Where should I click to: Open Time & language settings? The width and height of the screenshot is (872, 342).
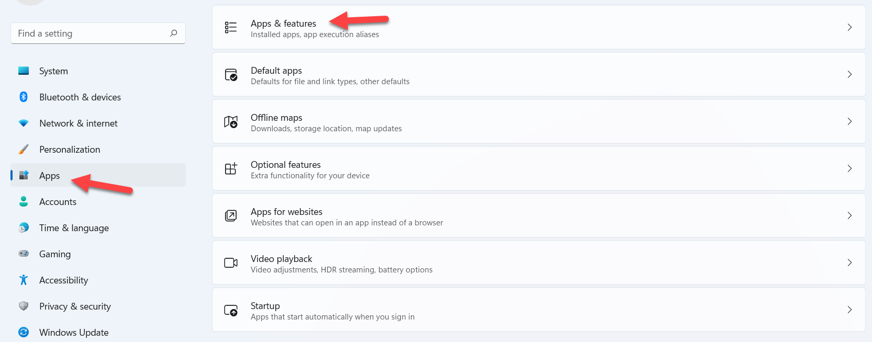(74, 228)
